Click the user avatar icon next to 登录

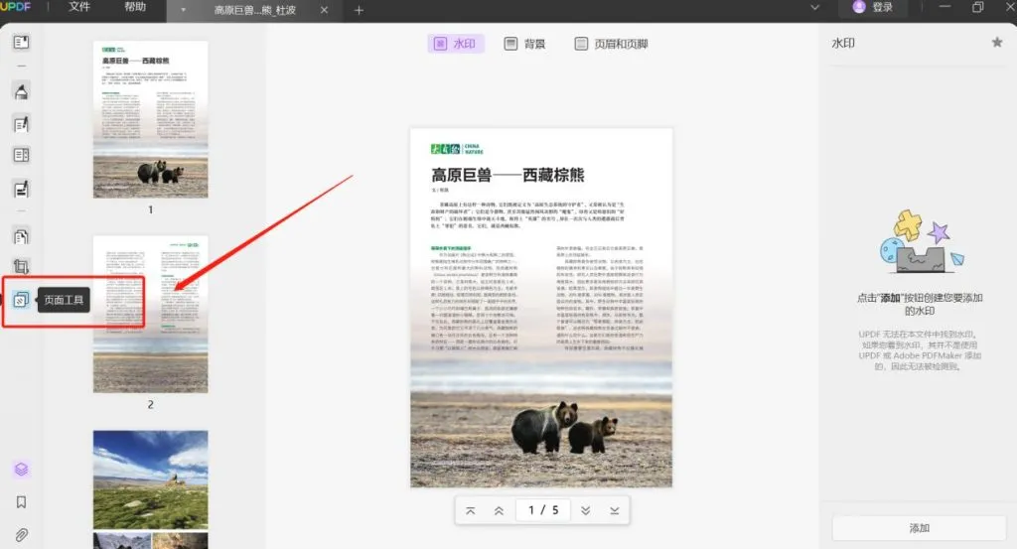(x=859, y=7)
